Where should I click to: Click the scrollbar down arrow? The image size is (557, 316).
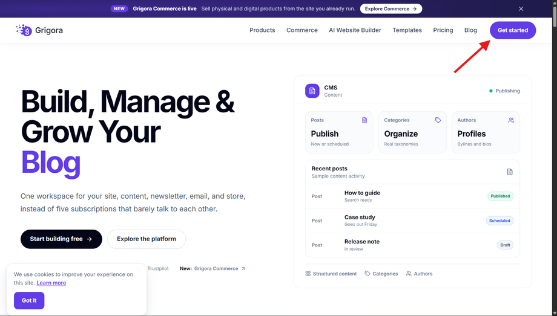click(554, 313)
